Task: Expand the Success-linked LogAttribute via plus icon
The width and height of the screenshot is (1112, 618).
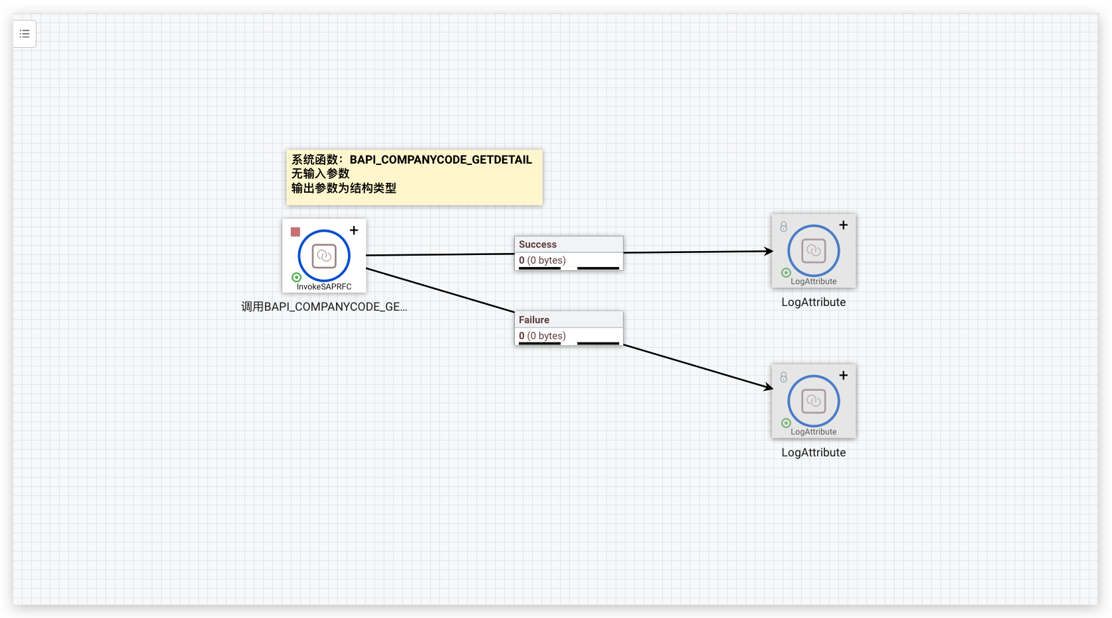Action: click(x=843, y=225)
